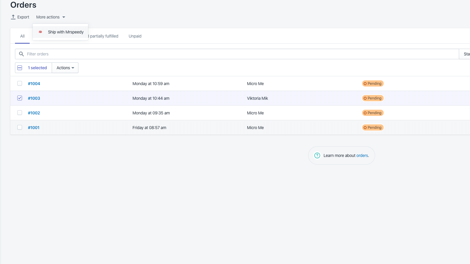
Task: Click Micro Me in order #1001 row
Action: pyautogui.click(x=256, y=128)
